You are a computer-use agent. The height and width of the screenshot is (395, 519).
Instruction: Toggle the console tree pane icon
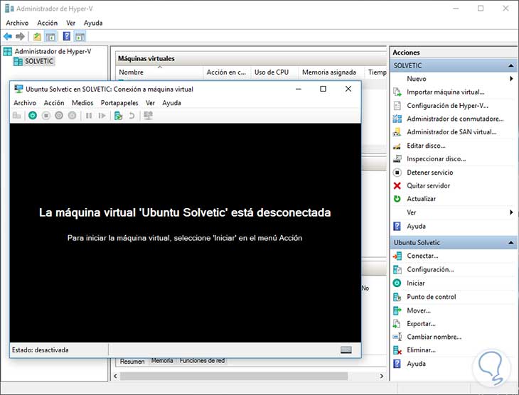click(50, 36)
